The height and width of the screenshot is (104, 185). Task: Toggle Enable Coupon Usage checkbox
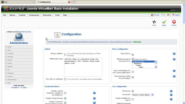click(65, 98)
